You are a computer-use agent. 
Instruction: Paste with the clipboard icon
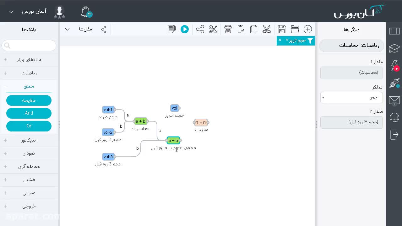click(241, 29)
